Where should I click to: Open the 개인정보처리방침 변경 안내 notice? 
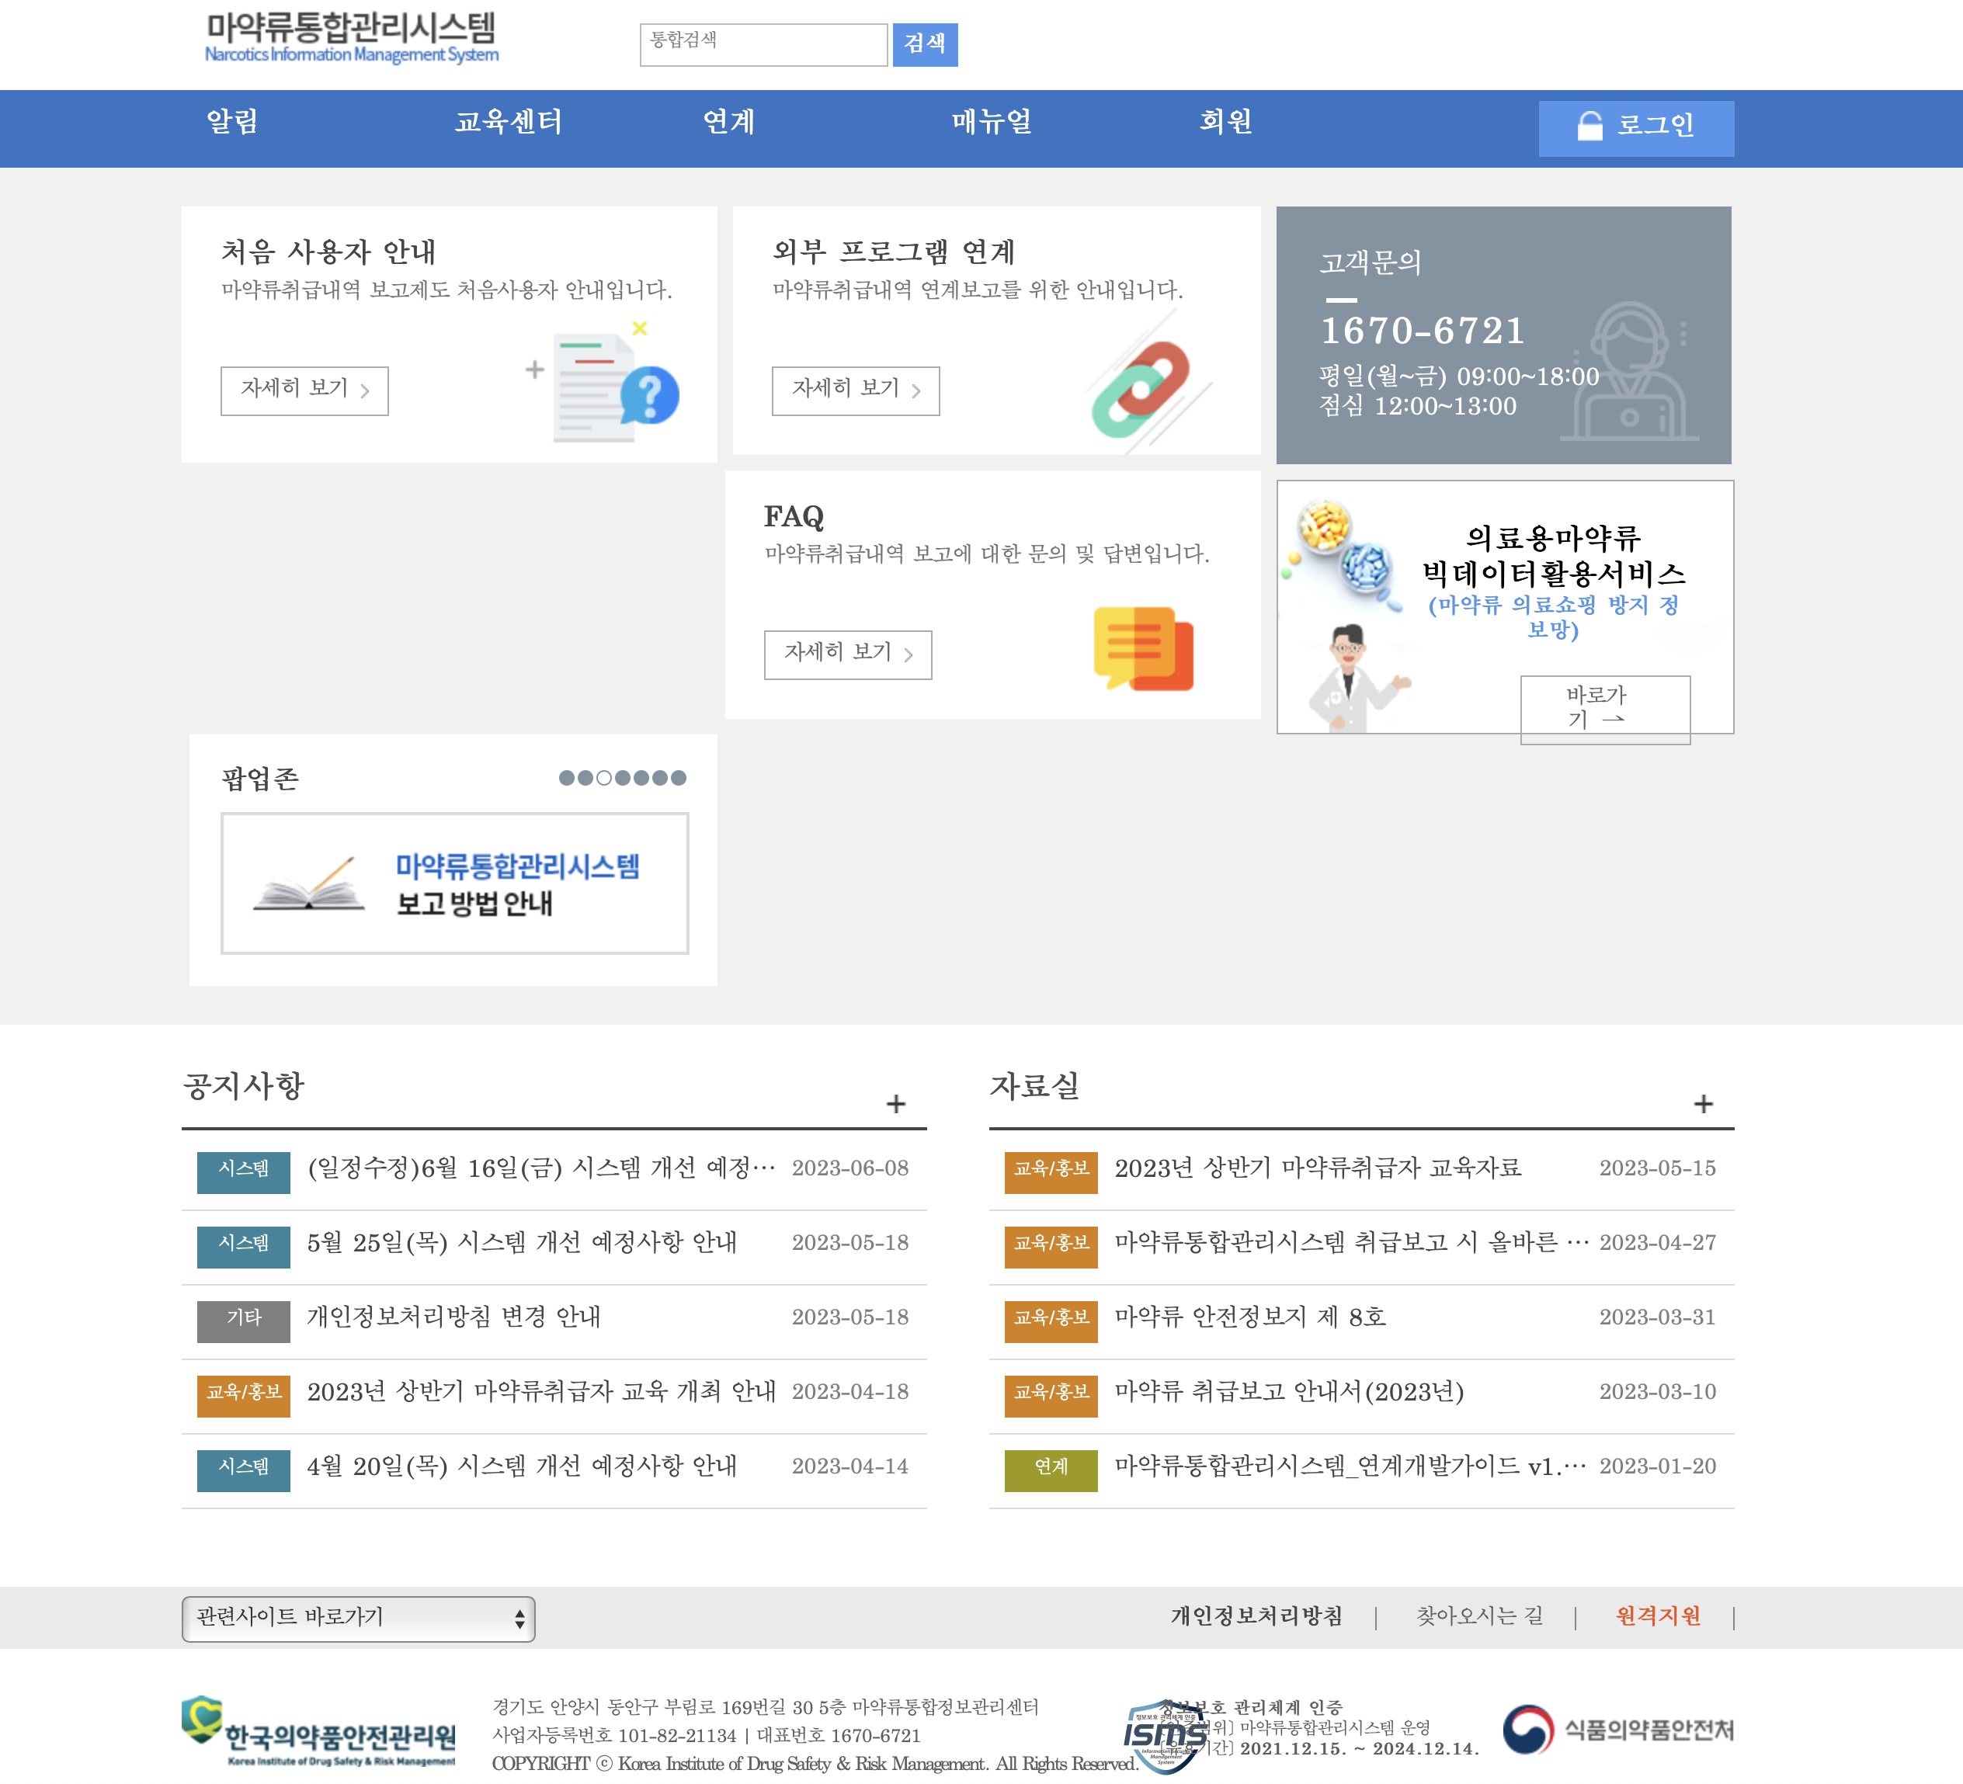[453, 1317]
